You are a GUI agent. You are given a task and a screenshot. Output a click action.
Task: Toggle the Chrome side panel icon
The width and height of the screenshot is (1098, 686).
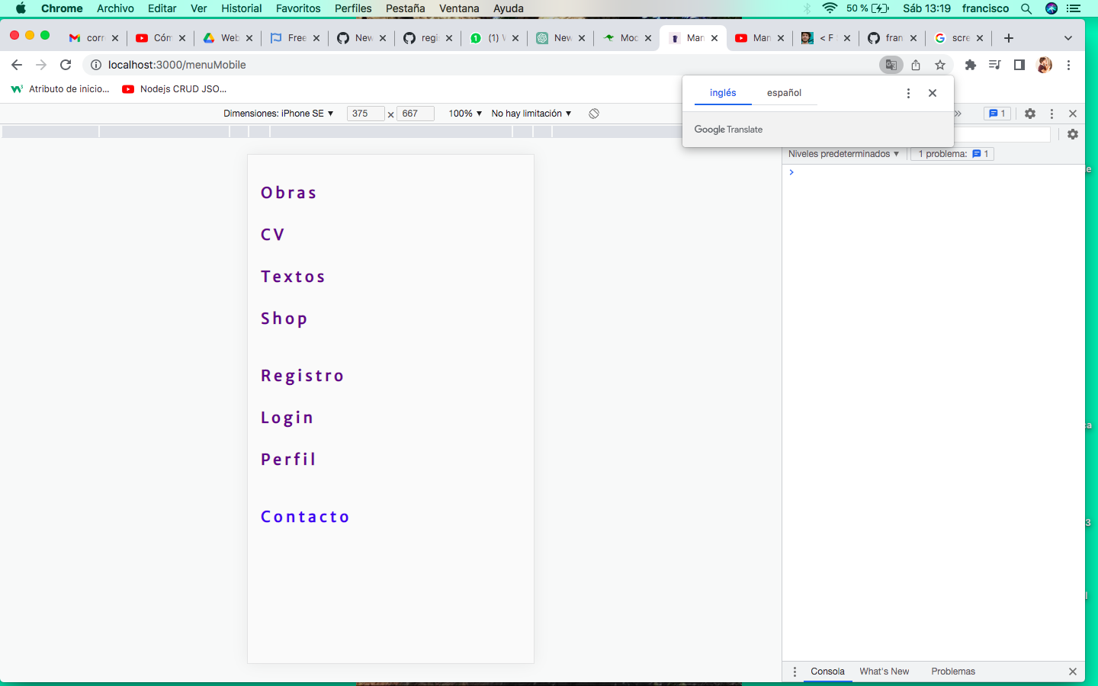[1019, 65]
